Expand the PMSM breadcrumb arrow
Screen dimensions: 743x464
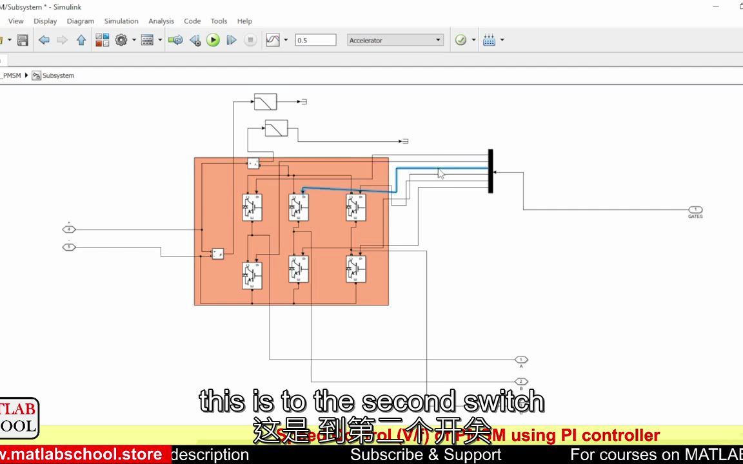pyautogui.click(x=26, y=75)
